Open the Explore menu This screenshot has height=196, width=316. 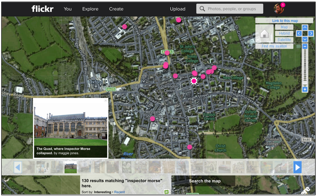click(x=90, y=9)
